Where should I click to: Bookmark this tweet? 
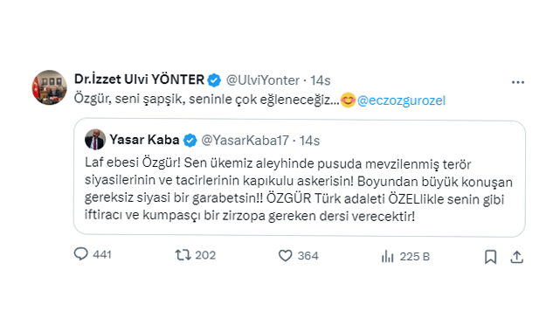pyautogui.click(x=490, y=257)
